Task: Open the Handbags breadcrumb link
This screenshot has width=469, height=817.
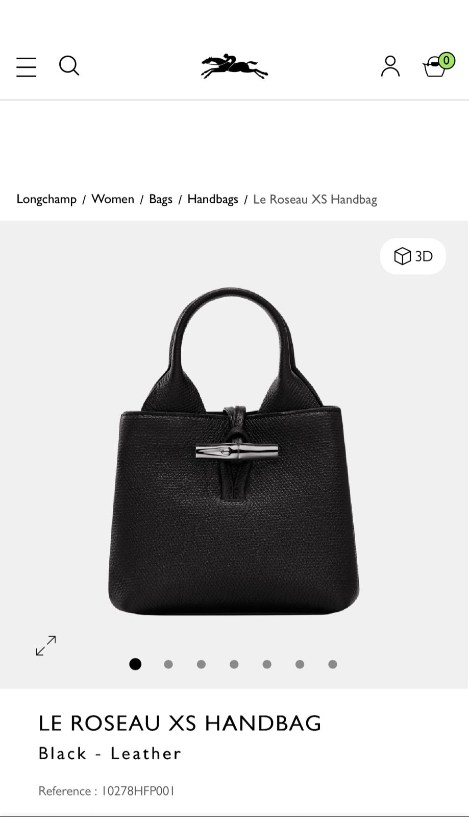Action: point(213,199)
